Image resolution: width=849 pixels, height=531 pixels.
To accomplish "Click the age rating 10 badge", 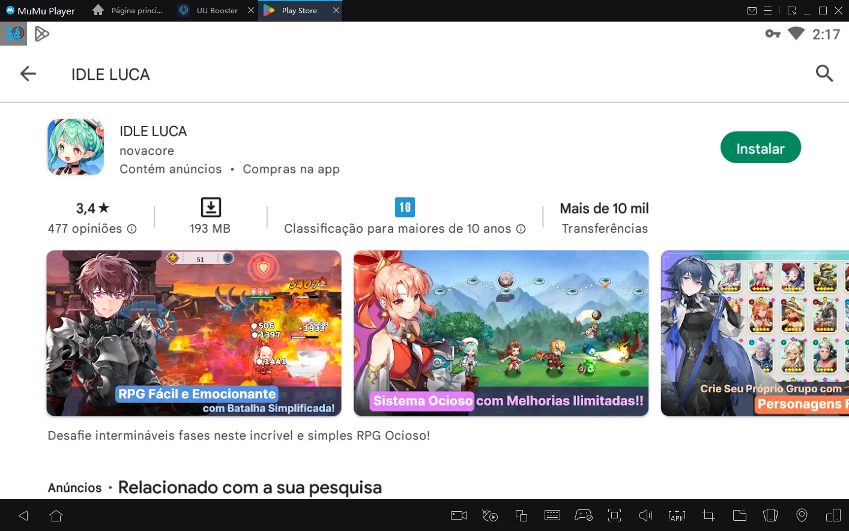I will point(405,208).
